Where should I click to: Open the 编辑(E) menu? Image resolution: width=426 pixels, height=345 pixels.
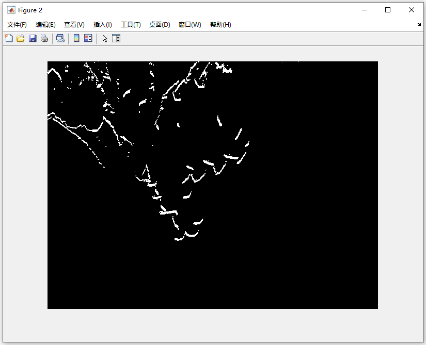coord(45,25)
